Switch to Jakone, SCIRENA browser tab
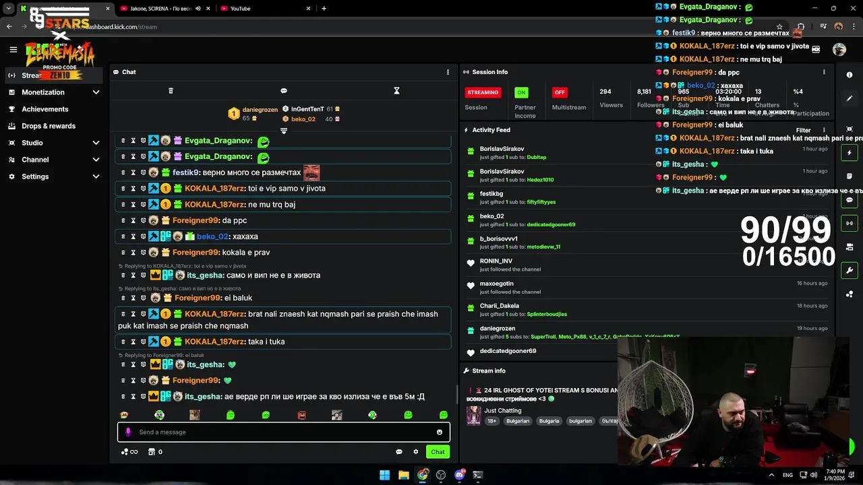Viewport: 863px width, 485px height. click(159, 9)
